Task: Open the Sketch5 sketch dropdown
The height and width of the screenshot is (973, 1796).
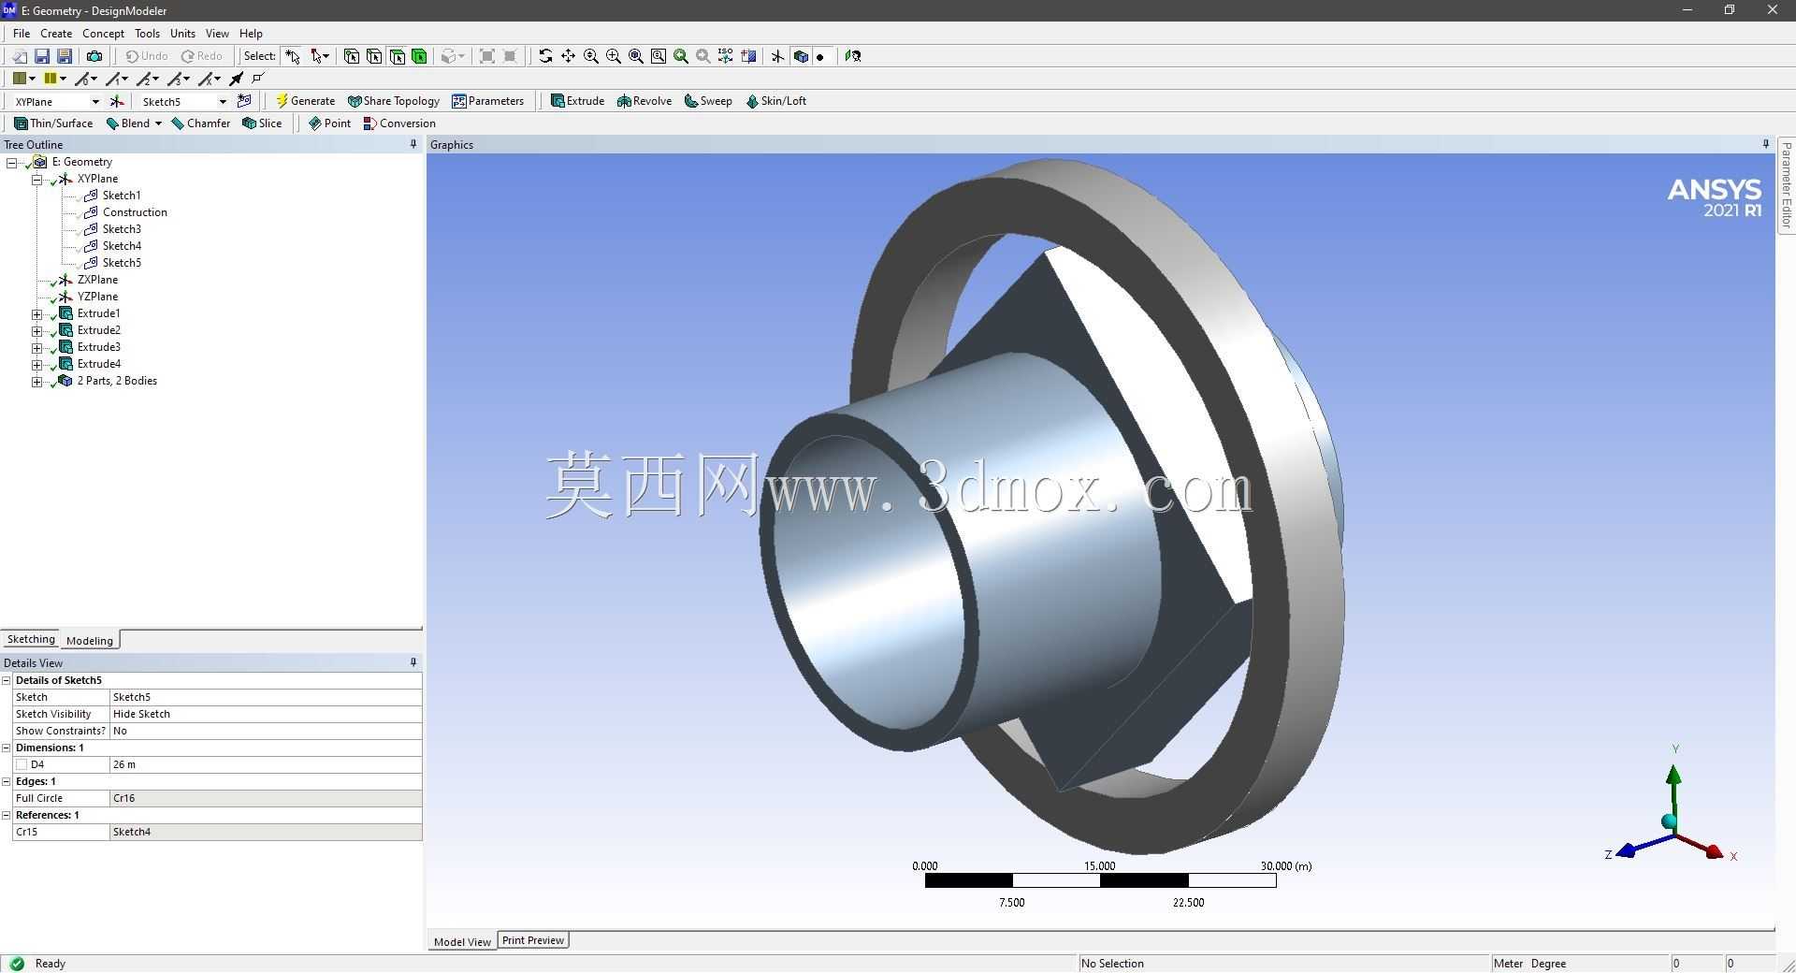Action: 223,101
